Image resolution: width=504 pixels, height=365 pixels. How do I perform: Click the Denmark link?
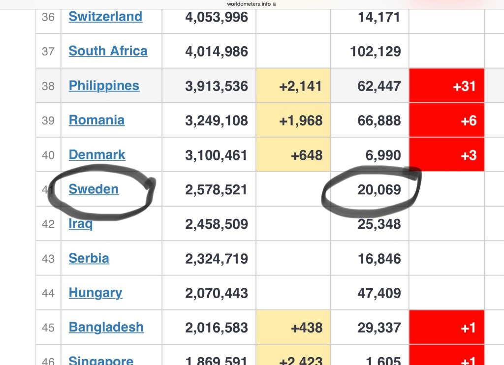click(x=97, y=155)
